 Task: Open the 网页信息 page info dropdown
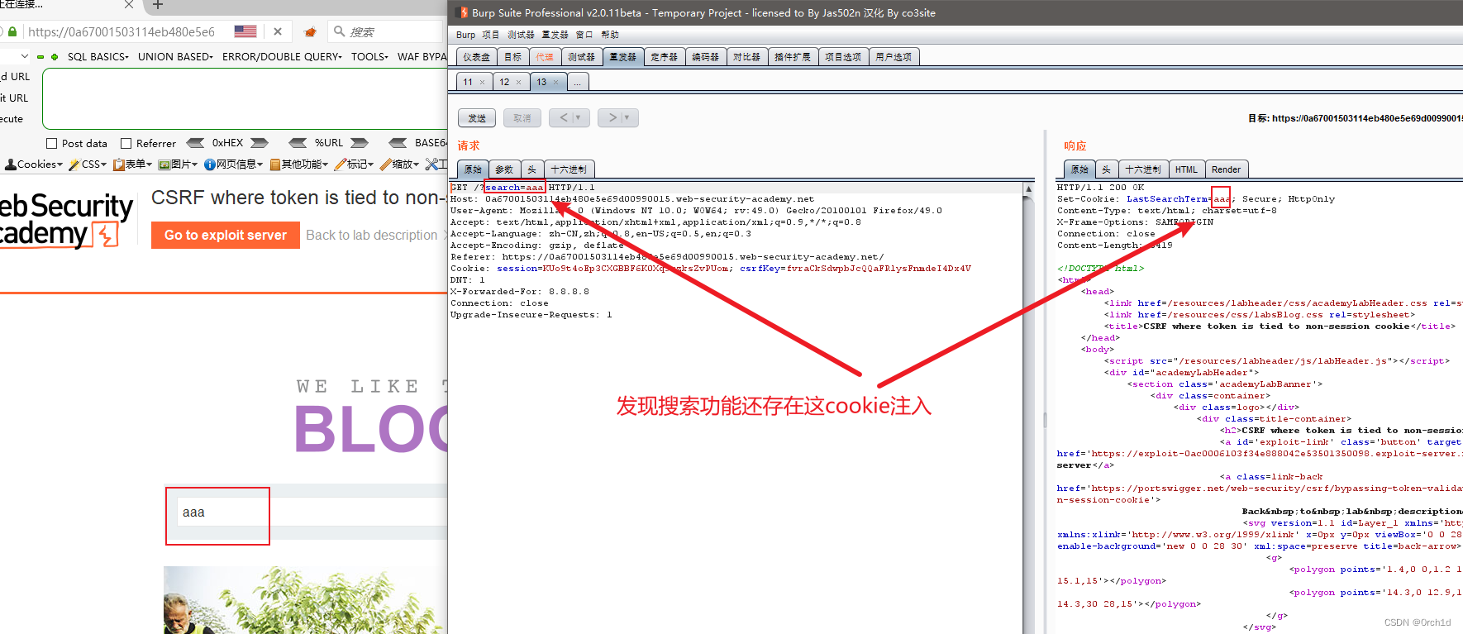[x=233, y=164]
